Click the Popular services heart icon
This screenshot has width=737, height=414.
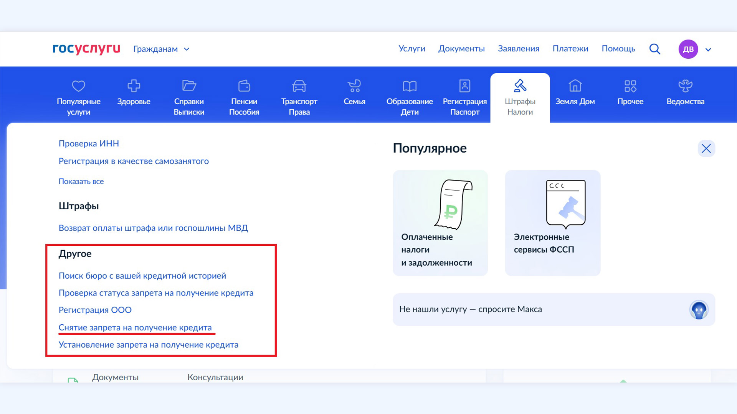(78, 85)
